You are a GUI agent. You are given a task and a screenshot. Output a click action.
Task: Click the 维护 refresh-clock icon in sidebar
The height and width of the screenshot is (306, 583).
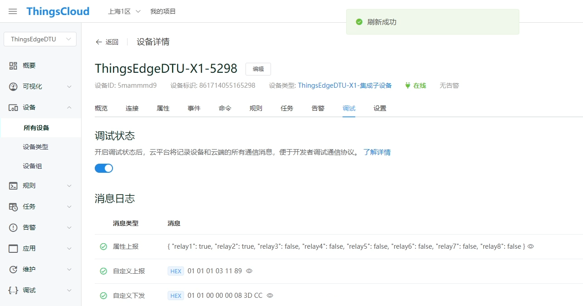point(13,269)
